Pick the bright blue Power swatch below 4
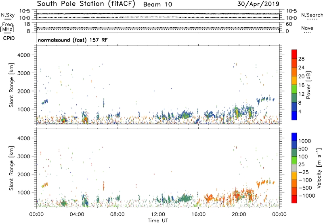Screen dimensions: 323x223 pos(294,116)
